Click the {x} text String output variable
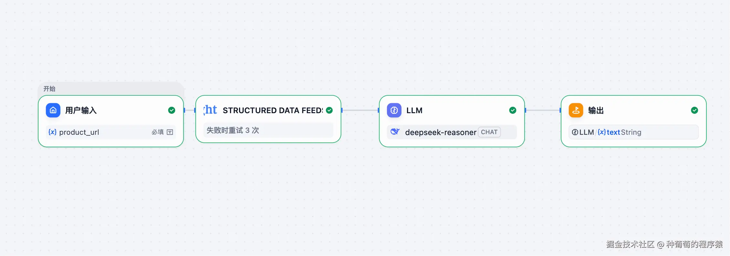Screen dimensions: 730x256 [620, 132]
